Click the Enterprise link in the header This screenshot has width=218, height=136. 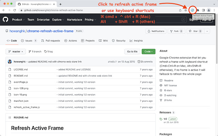pyautogui.click(x=43, y=20)
